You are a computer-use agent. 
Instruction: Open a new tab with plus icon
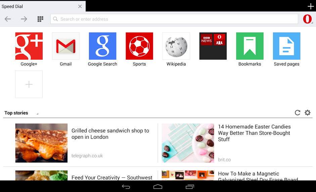pos(311,6)
